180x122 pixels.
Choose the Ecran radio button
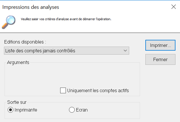pyautogui.click(x=72, y=110)
